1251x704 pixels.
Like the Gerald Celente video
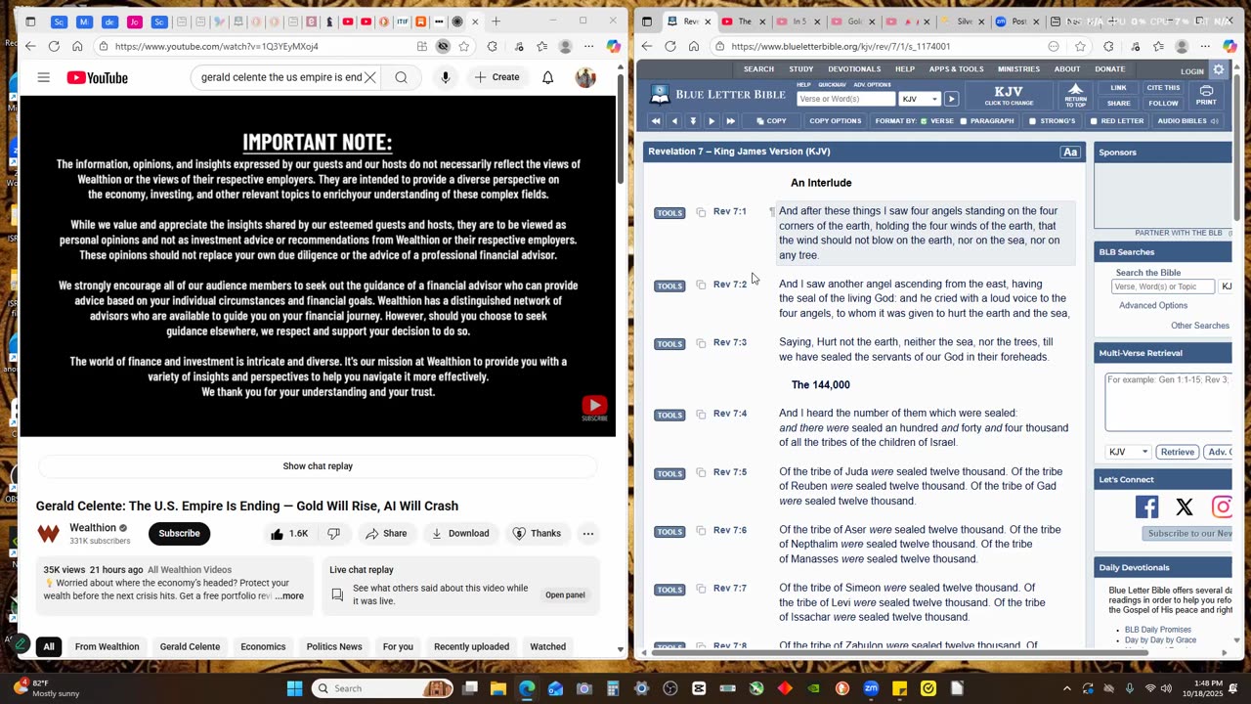pyautogui.click(x=290, y=534)
